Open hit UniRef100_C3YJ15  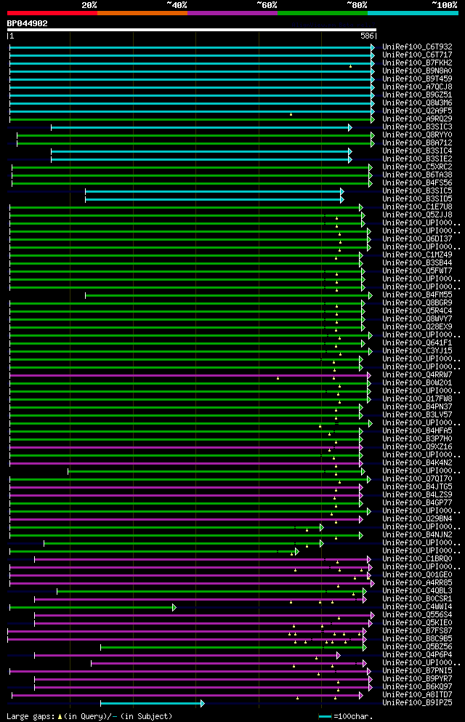[417, 351]
